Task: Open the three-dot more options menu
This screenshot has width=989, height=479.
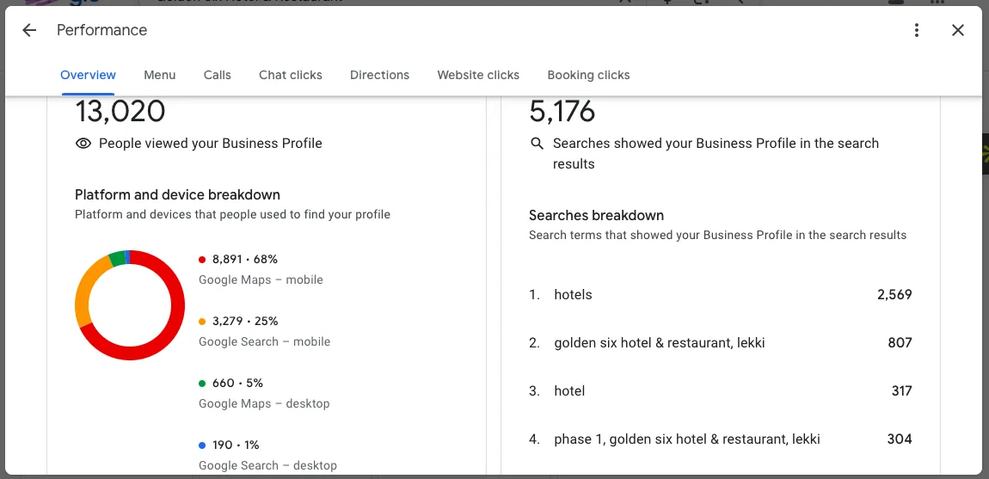Action: click(917, 31)
